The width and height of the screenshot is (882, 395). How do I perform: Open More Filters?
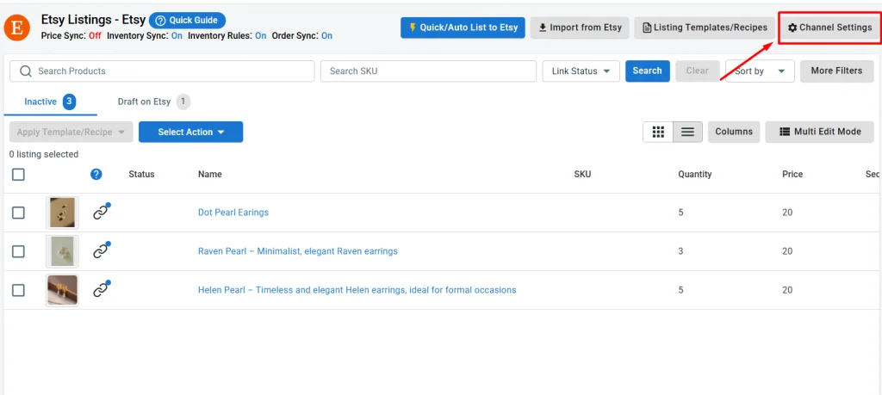pos(836,71)
